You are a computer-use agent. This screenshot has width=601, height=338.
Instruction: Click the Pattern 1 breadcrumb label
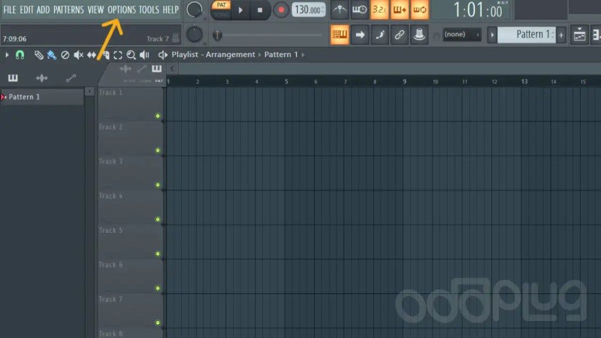(x=281, y=55)
